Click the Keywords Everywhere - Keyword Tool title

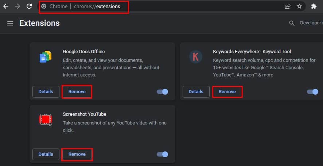[x=252, y=51]
